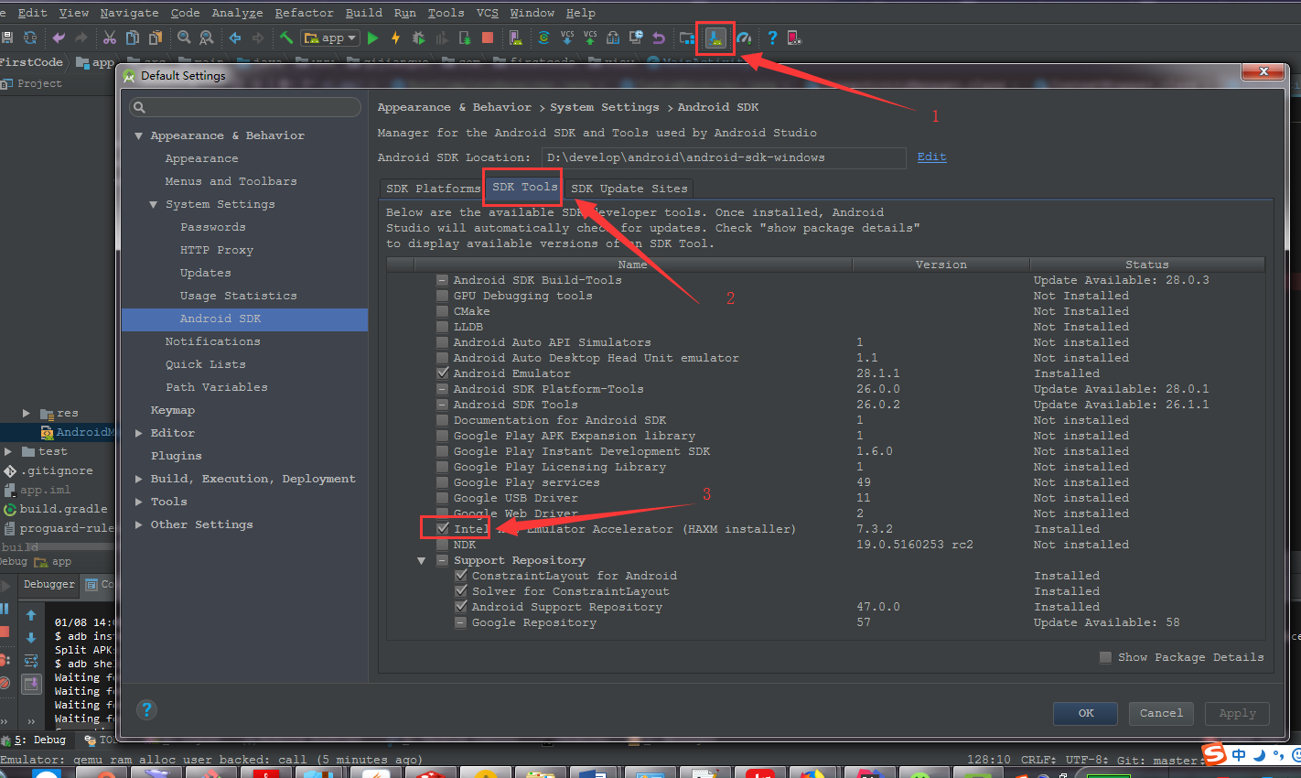The width and height of the screenshot is (1301, 778).
Task: Check the GPU Debugging tools checkbox
Action: [443, 296]
